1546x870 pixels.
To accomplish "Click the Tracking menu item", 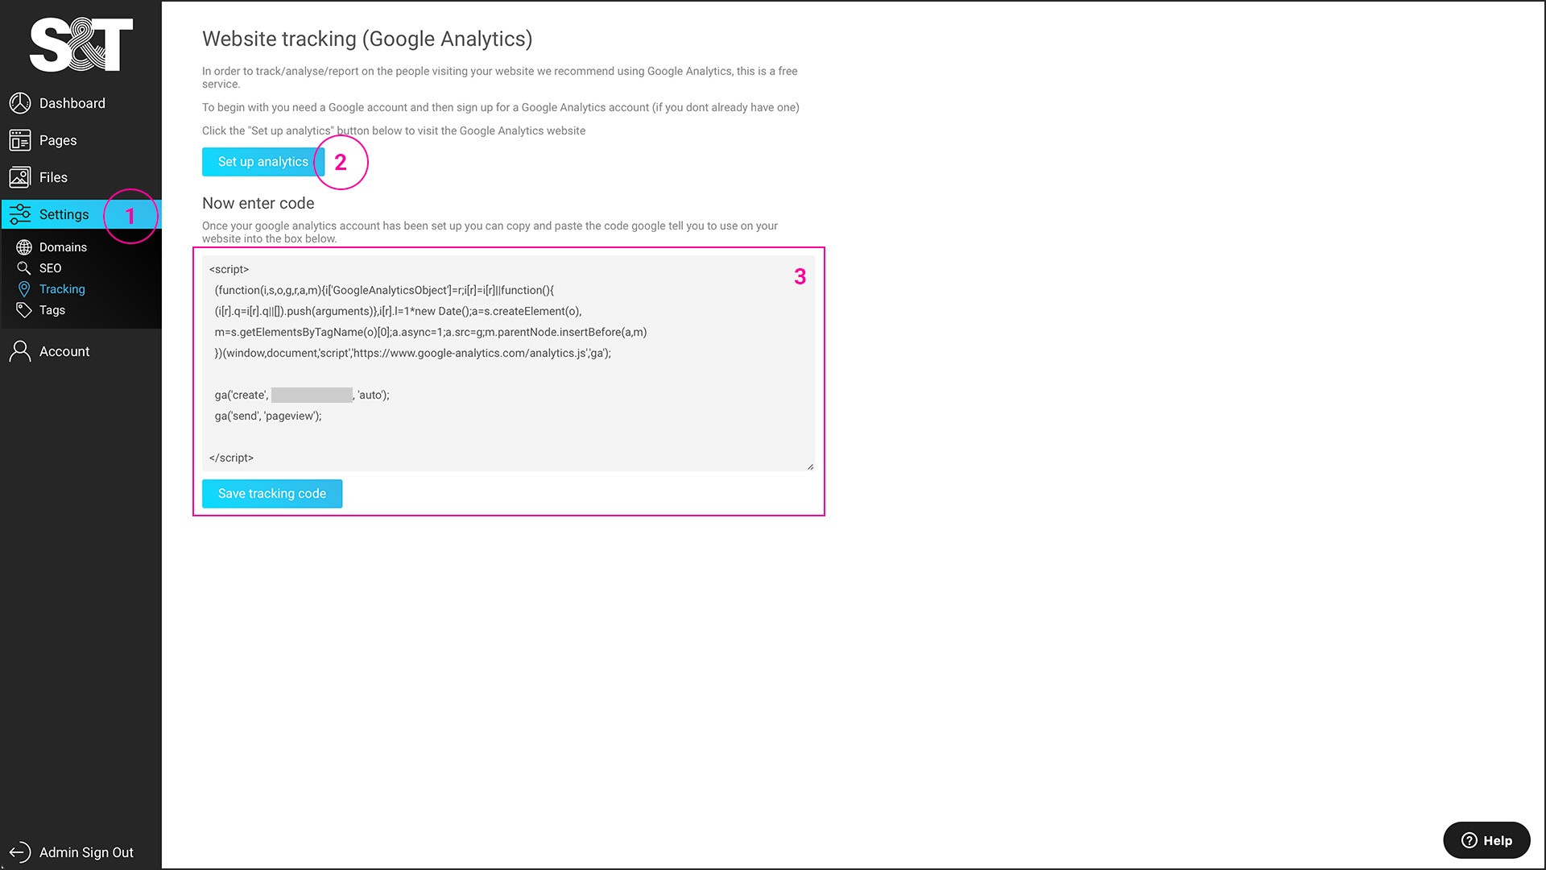I will coord(61,288).
